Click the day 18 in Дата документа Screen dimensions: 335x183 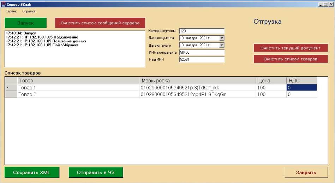pyautogui.click(x=182, y=38)
